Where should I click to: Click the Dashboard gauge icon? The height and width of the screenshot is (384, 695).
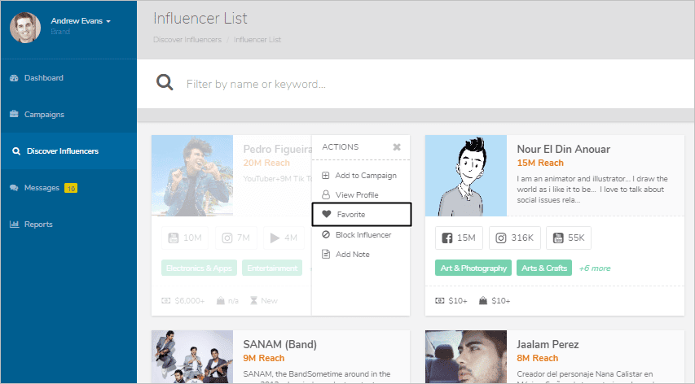point(14,78)
